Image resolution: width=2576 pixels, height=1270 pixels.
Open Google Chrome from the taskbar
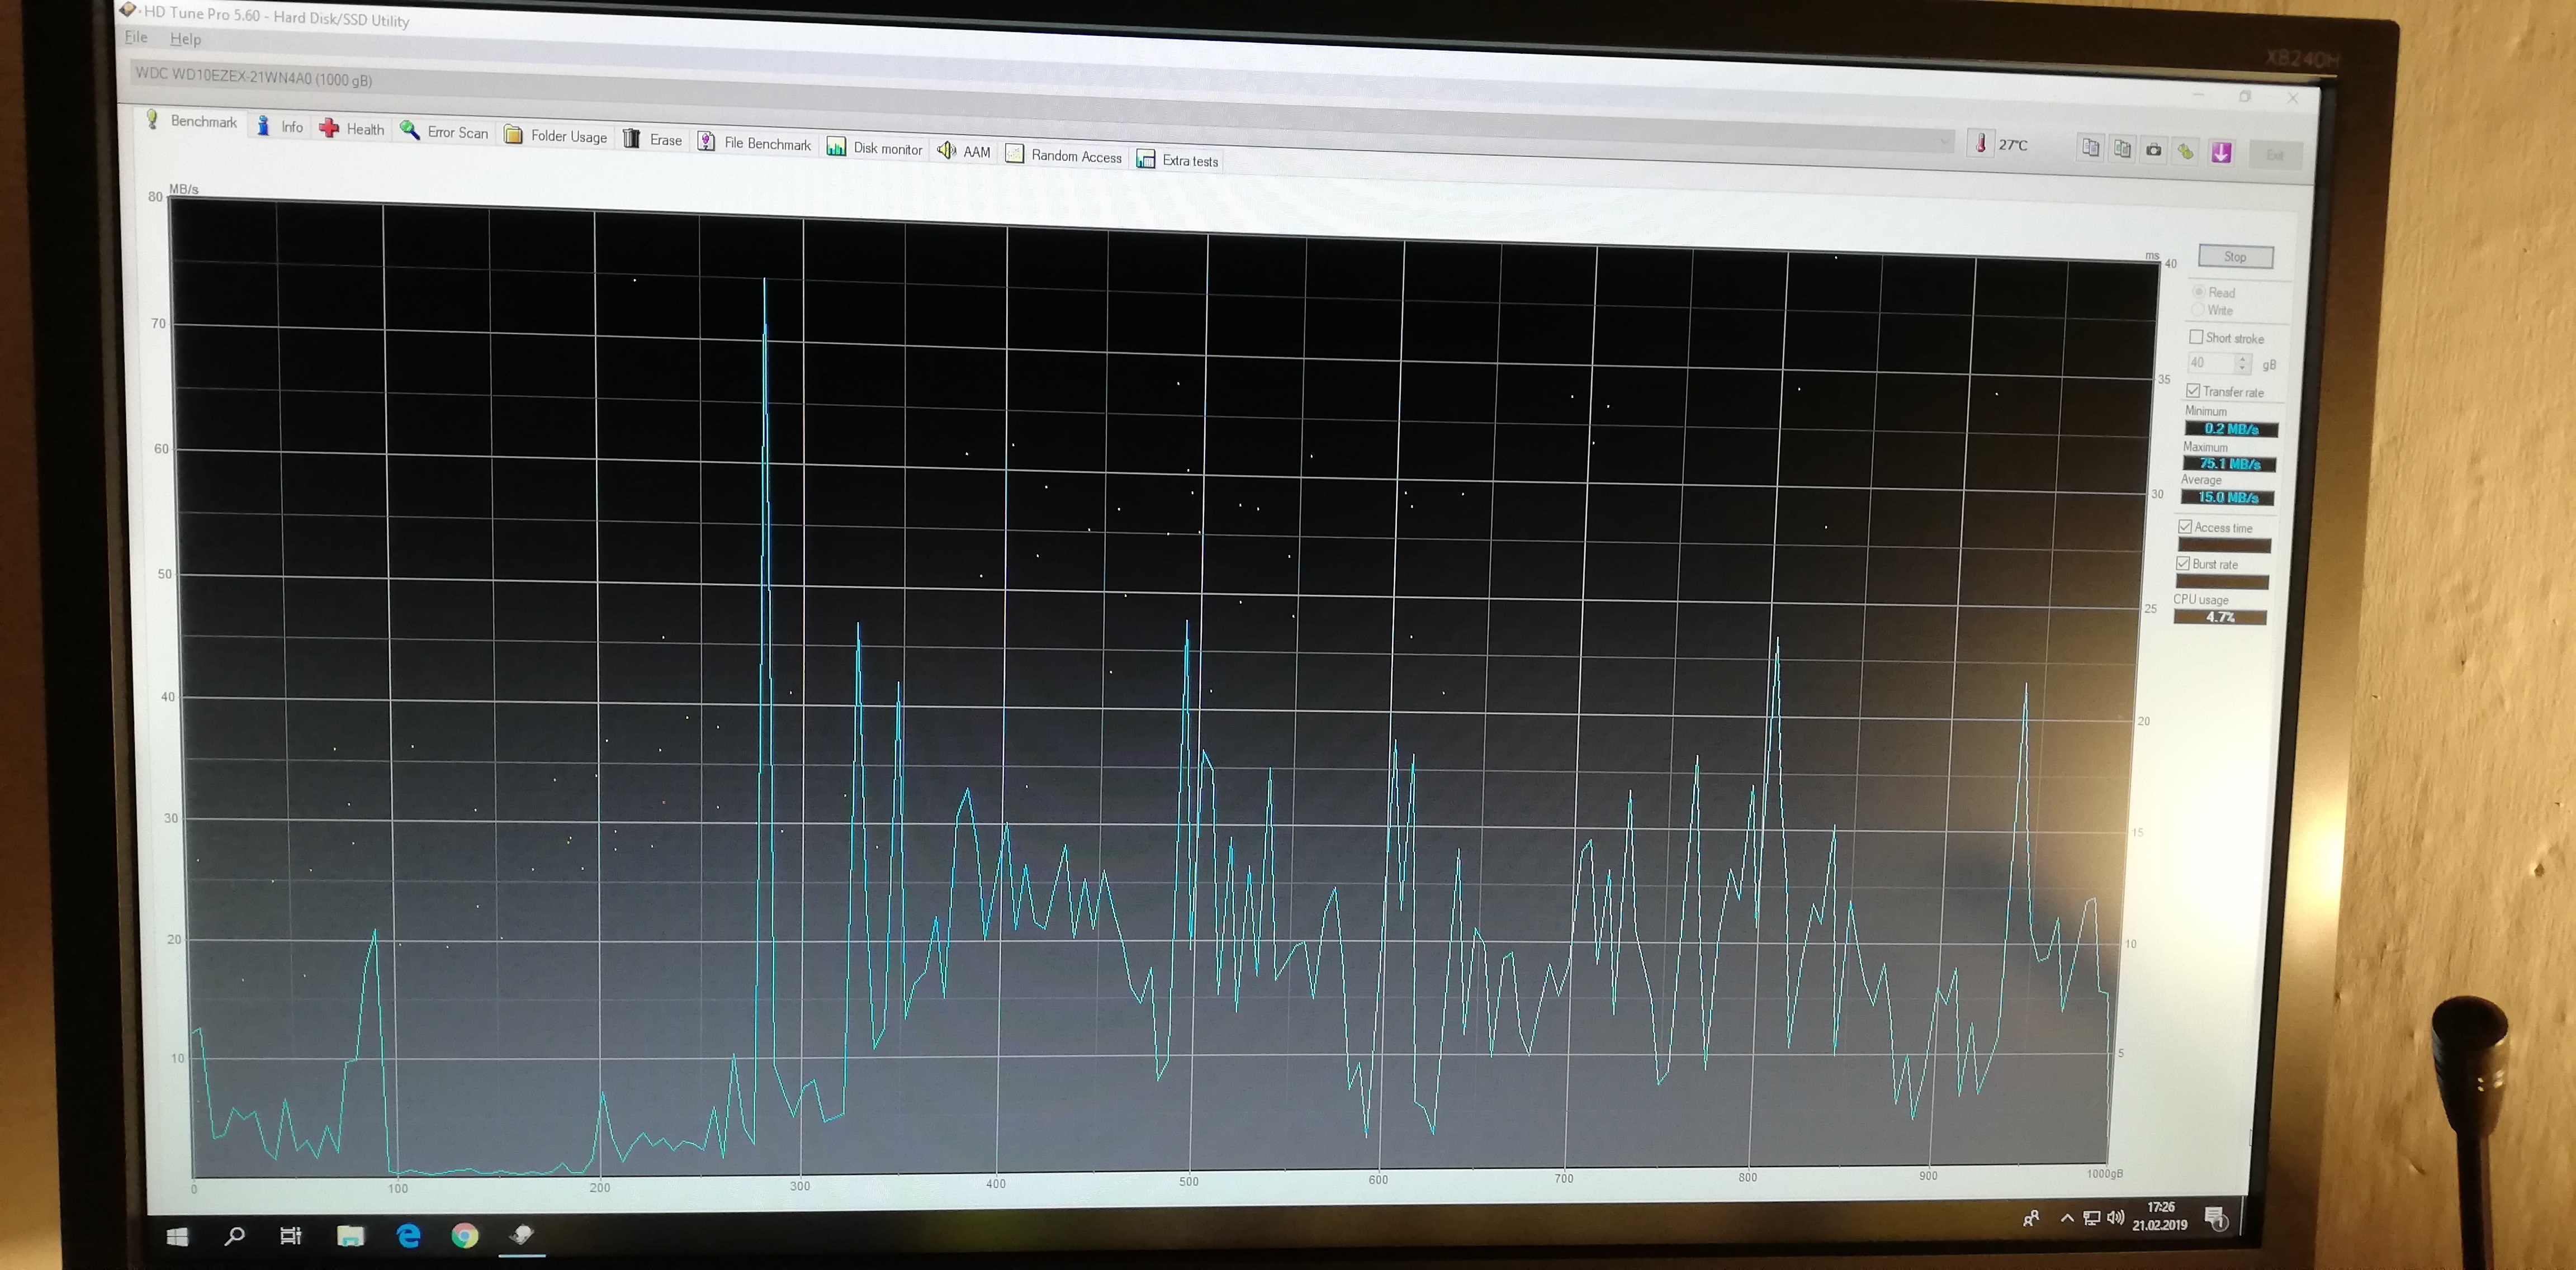coord(464,1236)
